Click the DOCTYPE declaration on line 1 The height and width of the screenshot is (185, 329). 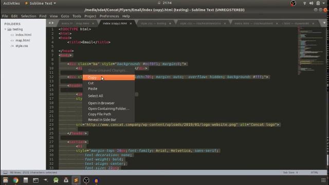(75, 29)
